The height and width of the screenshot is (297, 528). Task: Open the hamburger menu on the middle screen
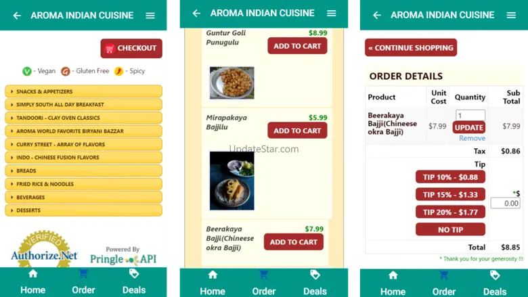[x=331, y=13]
